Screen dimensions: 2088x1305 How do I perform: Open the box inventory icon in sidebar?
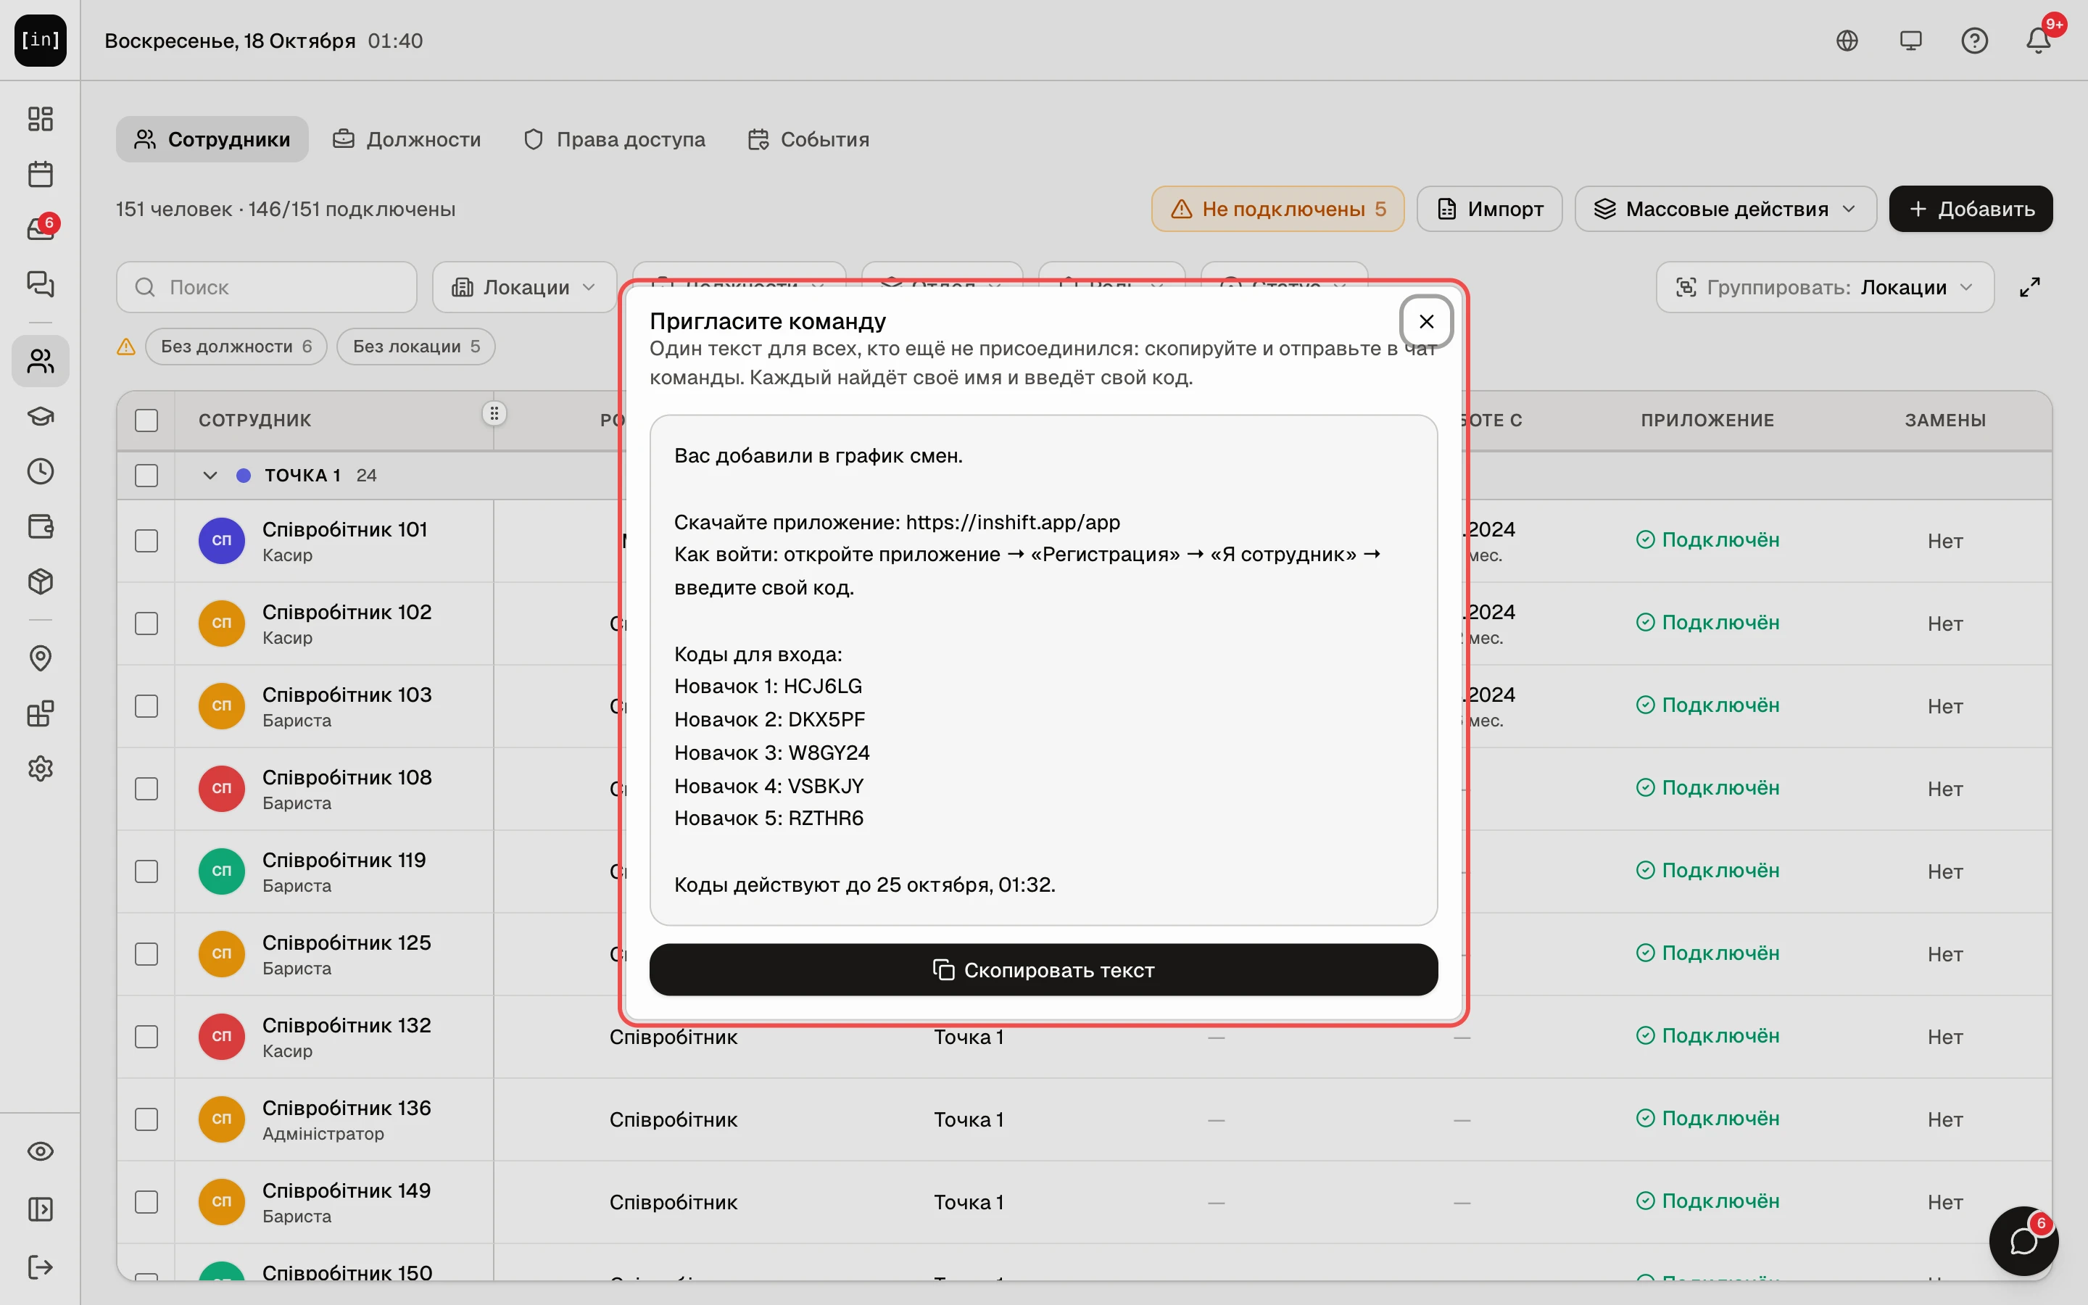(x=41, y=581)
